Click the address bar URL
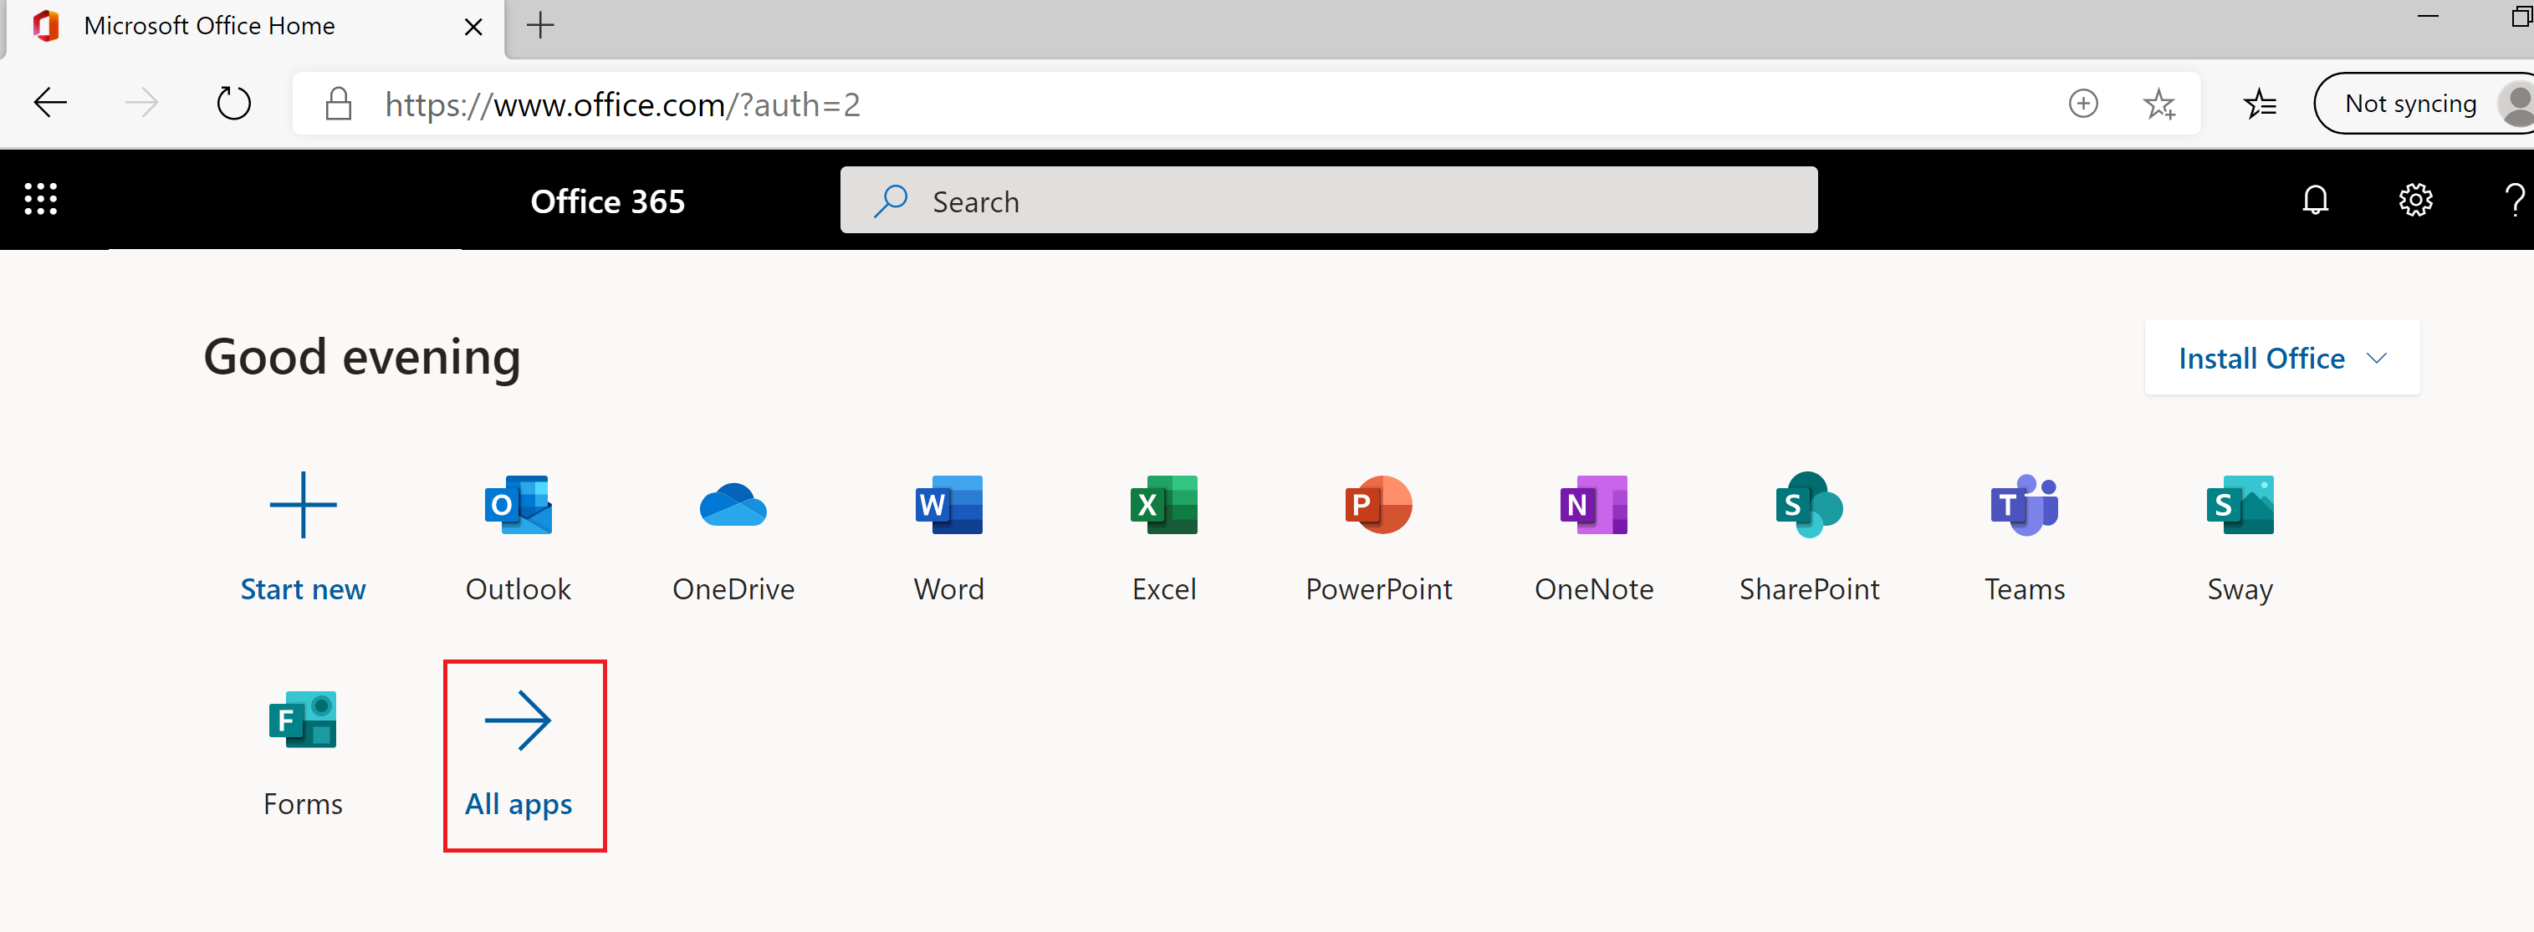Image resolution: width=2534 pixels, height=932 pixels. pos(623,104)
